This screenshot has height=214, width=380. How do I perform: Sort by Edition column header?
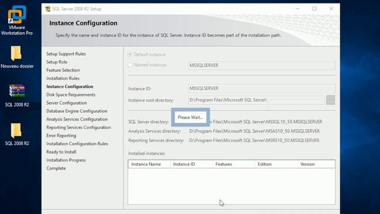point(276,164)
